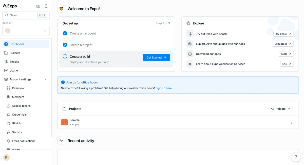The image size is (304, 165).
Task: Click the GitHub icon in sidebar
Action: click(8, 123)
